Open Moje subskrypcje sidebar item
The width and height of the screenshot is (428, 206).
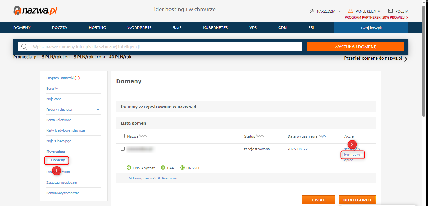coord(59,141)
